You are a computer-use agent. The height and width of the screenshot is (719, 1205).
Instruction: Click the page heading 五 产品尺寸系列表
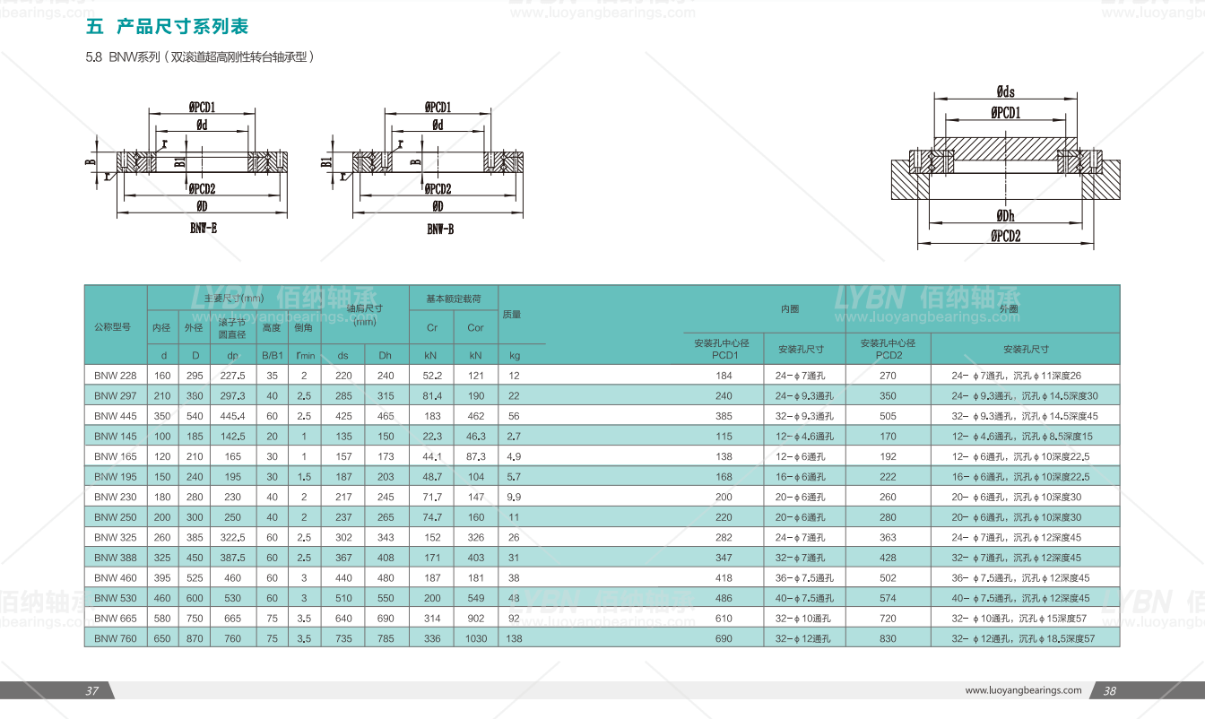(167, 27)
